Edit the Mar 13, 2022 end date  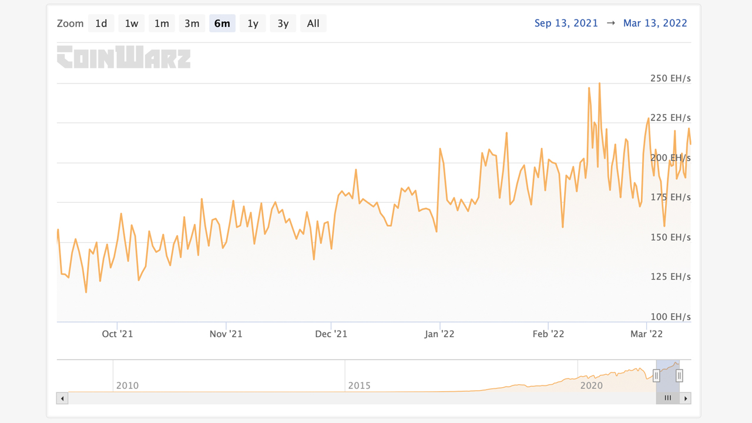[x=655, y=23]
